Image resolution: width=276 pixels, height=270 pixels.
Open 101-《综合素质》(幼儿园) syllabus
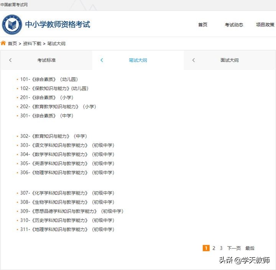pos(49,79)
